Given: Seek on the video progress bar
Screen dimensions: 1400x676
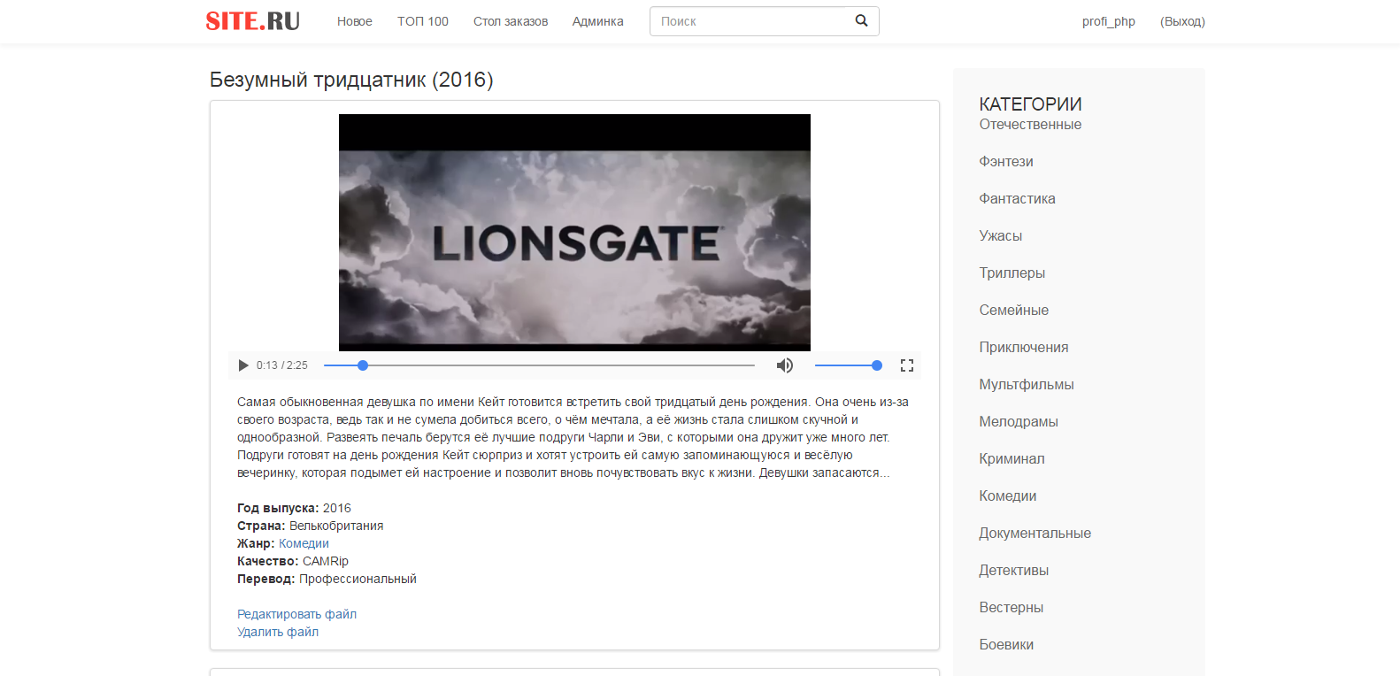Looking at the screenshot, I should [x=539, y=365].
